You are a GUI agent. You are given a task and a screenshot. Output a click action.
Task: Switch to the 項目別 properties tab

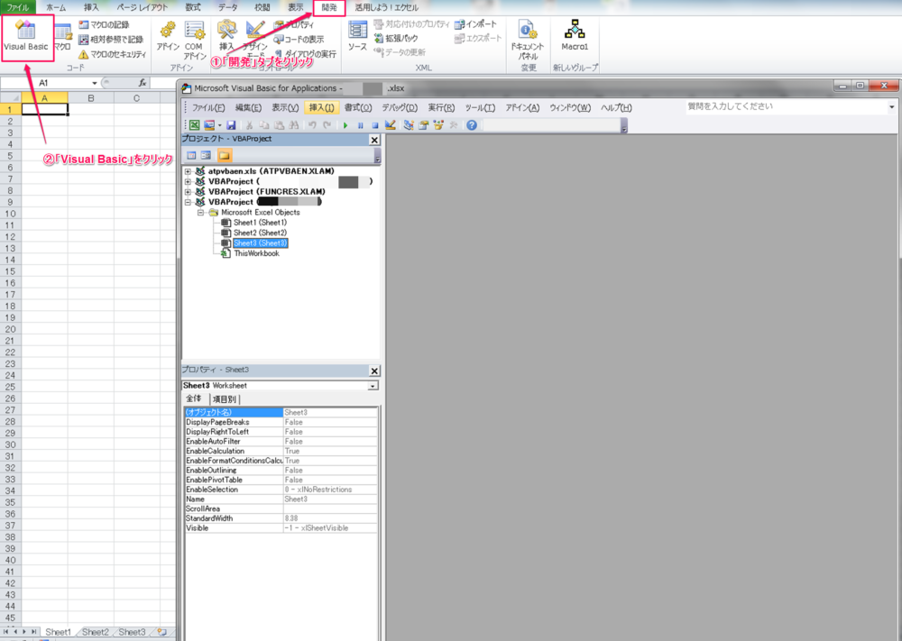[x=225, y=399]
